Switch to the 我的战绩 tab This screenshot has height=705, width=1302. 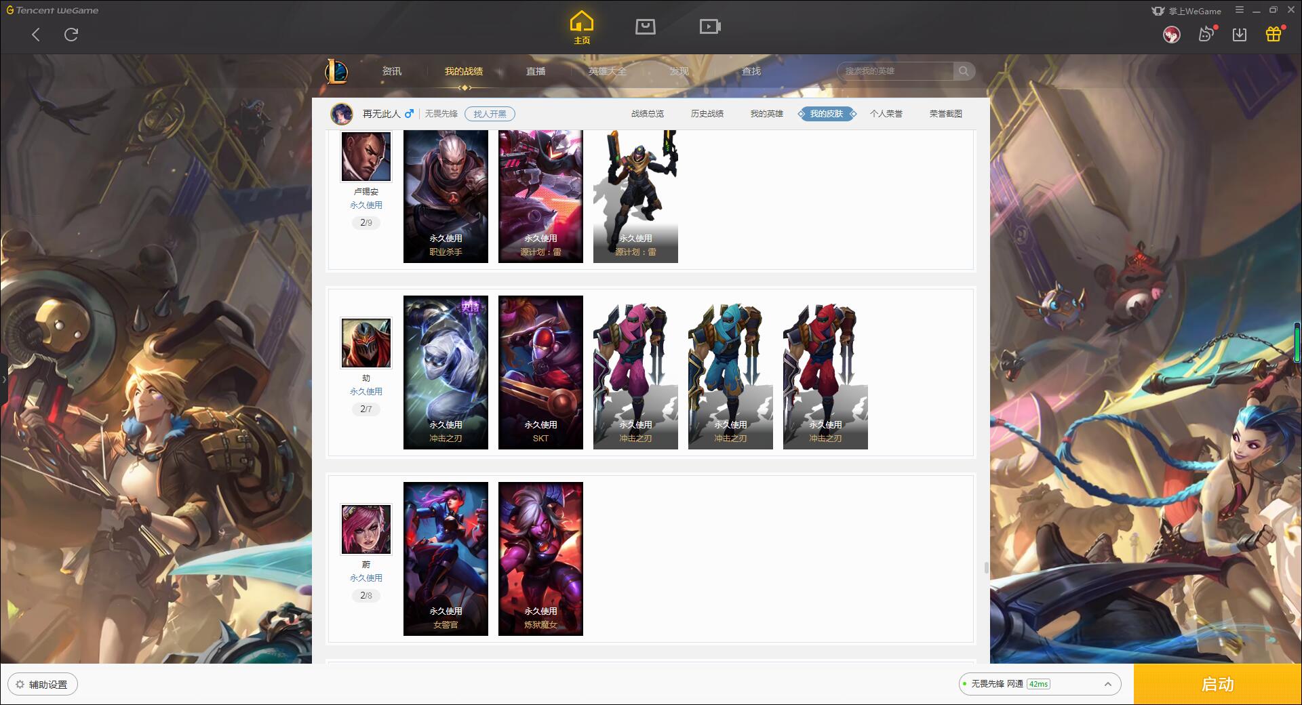[x=464, y=71]
